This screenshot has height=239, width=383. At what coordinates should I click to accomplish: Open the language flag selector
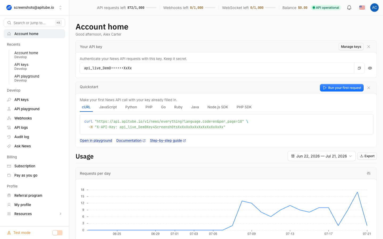tap(362, 8)
